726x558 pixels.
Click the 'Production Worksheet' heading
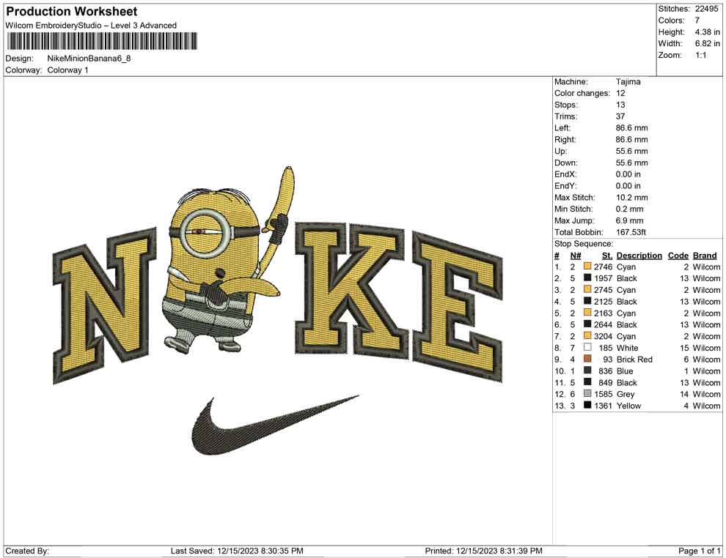72,12
